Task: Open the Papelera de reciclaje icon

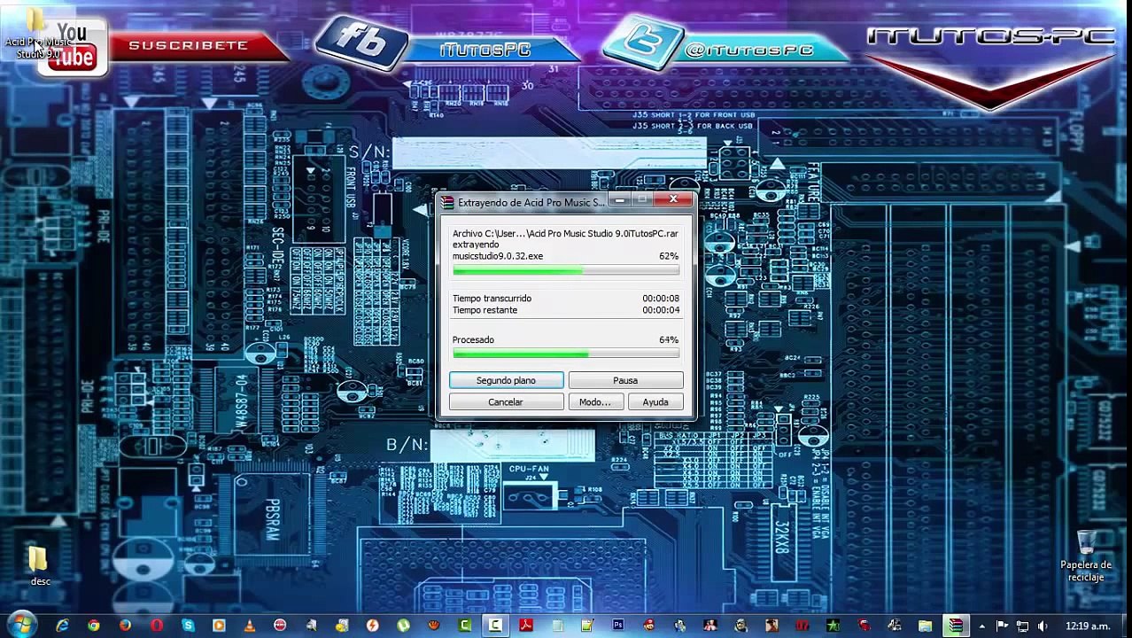Action: 1086,556
